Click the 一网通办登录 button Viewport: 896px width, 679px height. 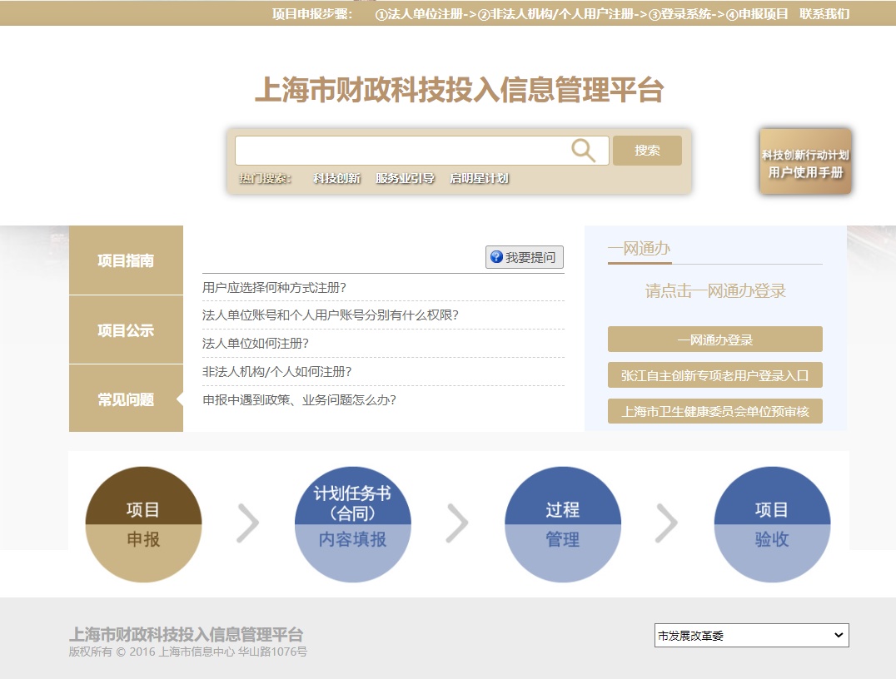pos(714,339)
